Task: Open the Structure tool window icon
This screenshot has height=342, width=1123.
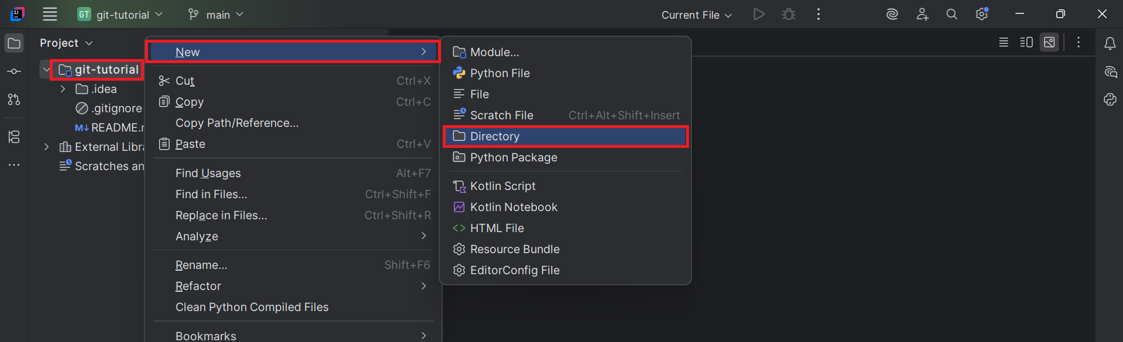Action: pos(14,137)
